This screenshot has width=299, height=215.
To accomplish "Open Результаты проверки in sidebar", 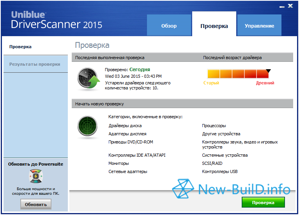I will point(35,64).
